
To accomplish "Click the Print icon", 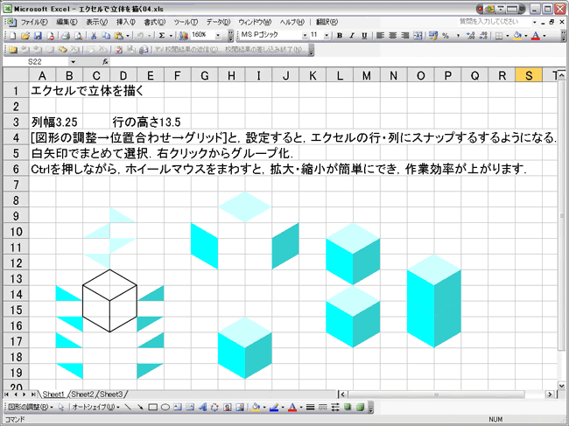I will coord(66,36).
